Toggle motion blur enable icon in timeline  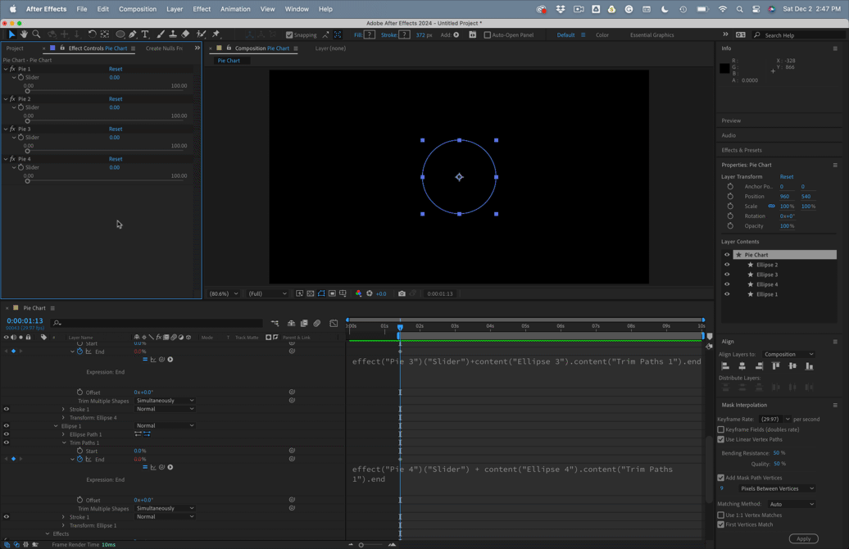[317, 323]
